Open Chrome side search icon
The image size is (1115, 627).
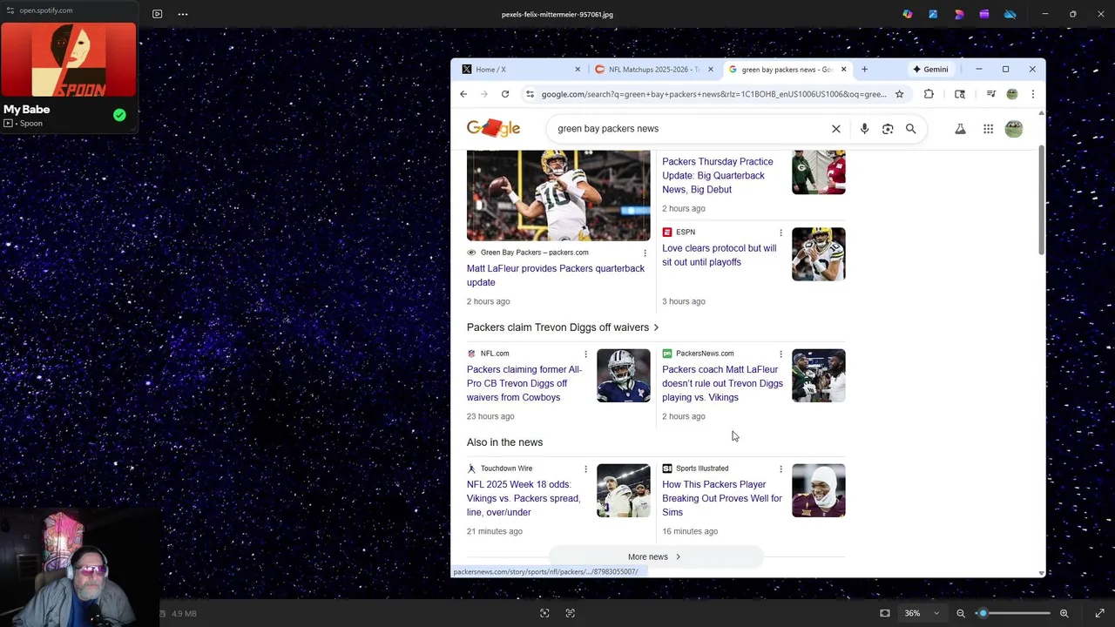tap(960, 94)
